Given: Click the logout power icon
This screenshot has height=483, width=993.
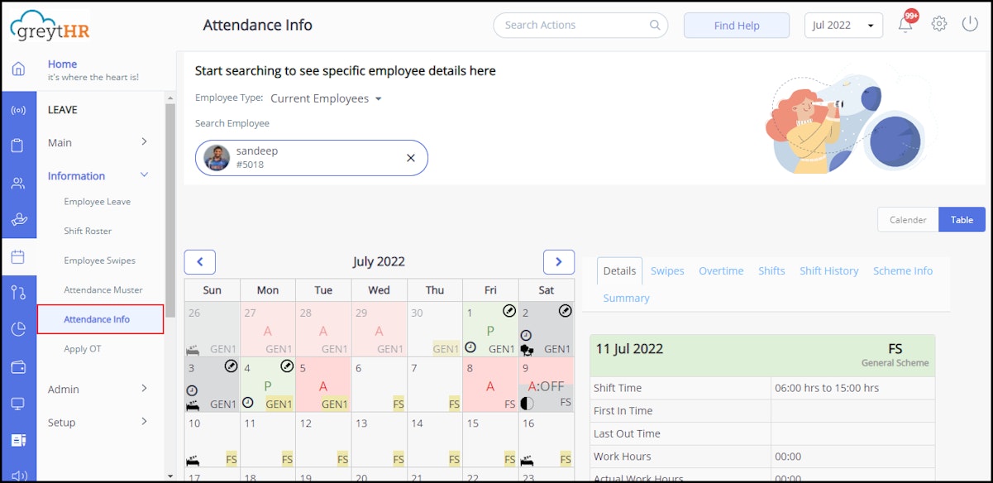Looking at the screenshot, I should (x=969, y=23).
